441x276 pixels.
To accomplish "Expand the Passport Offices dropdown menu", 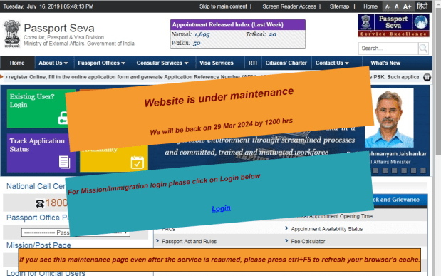I will coord(102,63).
